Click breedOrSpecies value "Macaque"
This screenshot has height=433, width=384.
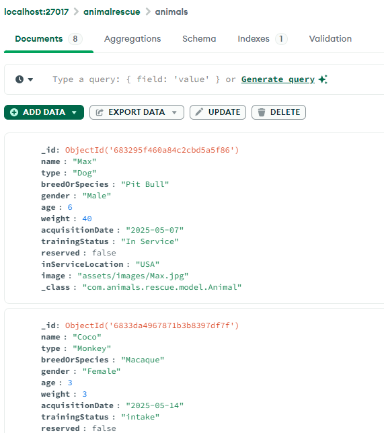point(143,360)
